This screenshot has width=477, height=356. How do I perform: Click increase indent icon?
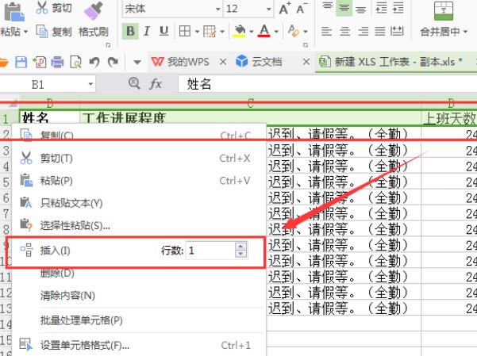point(398,8)
